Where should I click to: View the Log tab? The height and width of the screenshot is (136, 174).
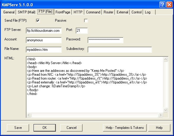click(x=149, y=12)
